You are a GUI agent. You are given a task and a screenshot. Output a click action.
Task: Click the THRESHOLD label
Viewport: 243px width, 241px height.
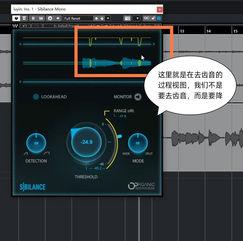pos(86,177)
